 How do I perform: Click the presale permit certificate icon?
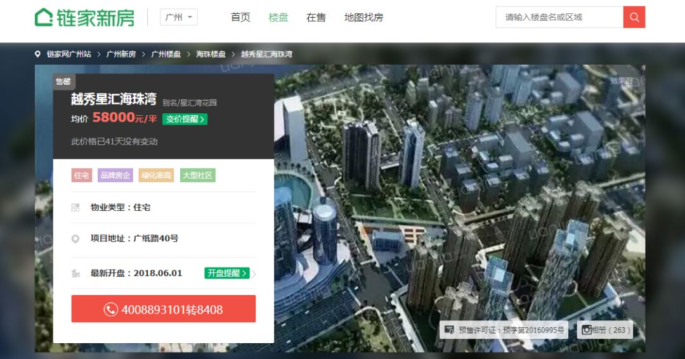[449, 330]
